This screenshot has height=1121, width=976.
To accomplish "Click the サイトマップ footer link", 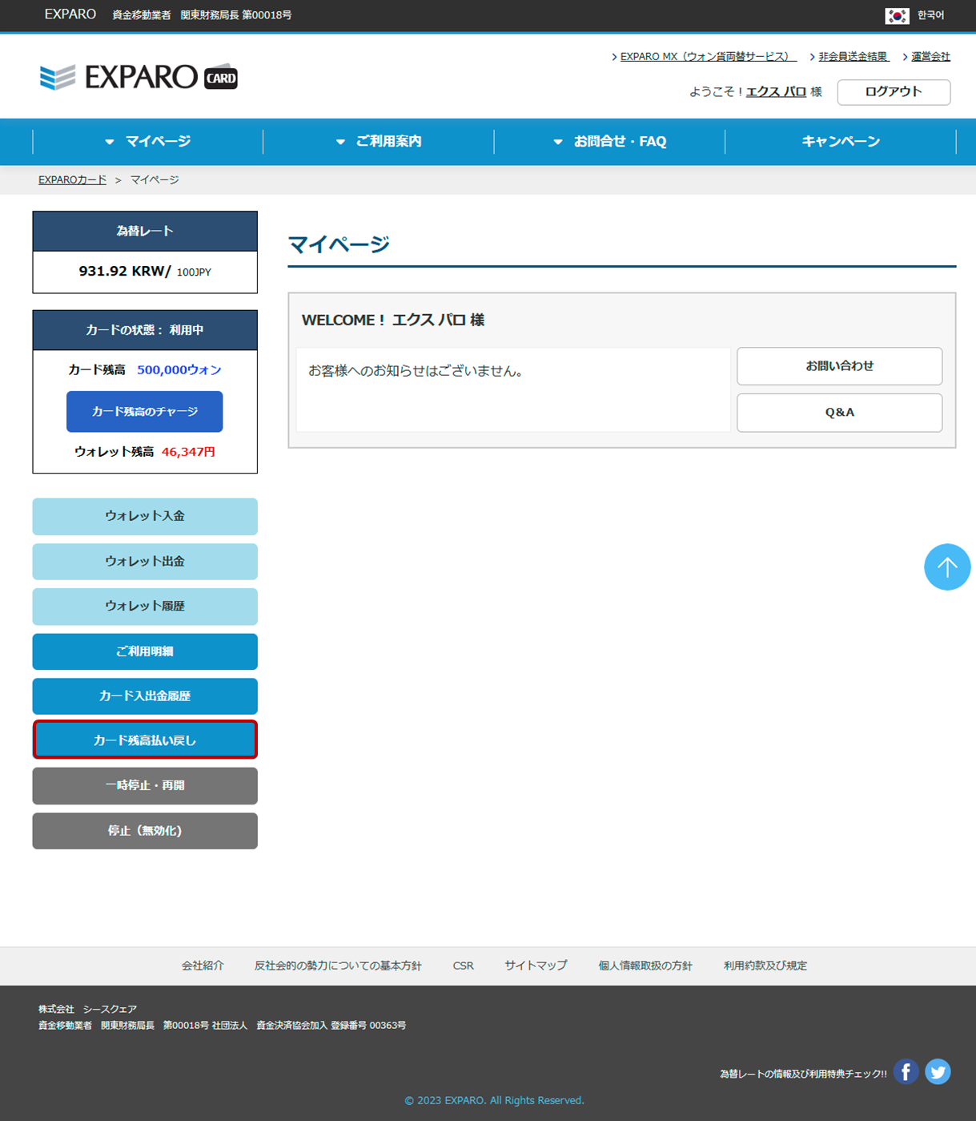I will [536, 966].
